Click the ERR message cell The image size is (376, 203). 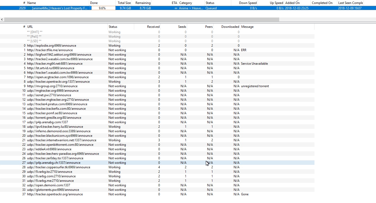click(x=244, y=50)
